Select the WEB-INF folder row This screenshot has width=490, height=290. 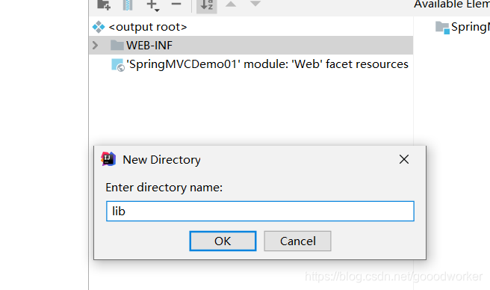click(x=251, y=46)
